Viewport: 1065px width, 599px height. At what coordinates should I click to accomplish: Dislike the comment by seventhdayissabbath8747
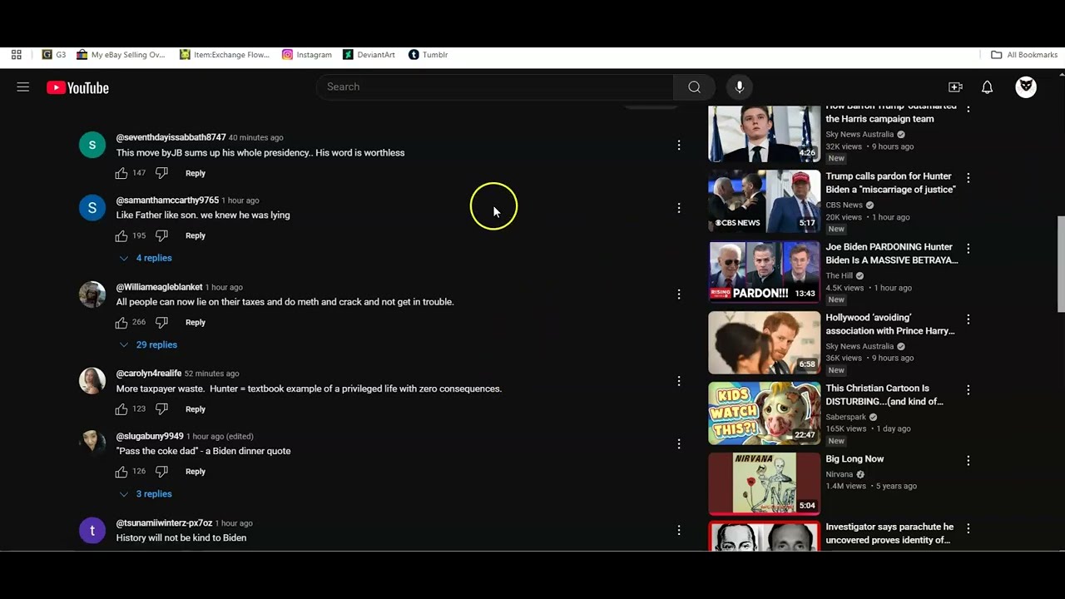pos(161,173)
